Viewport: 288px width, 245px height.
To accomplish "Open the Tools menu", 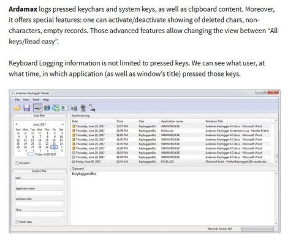I will (36, 100).
